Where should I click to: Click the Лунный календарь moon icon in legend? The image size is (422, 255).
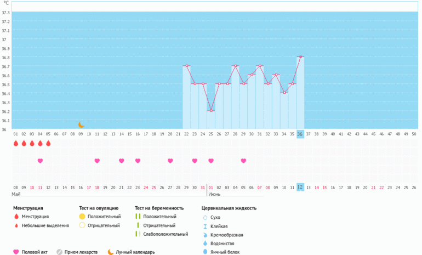pos(110,252)
